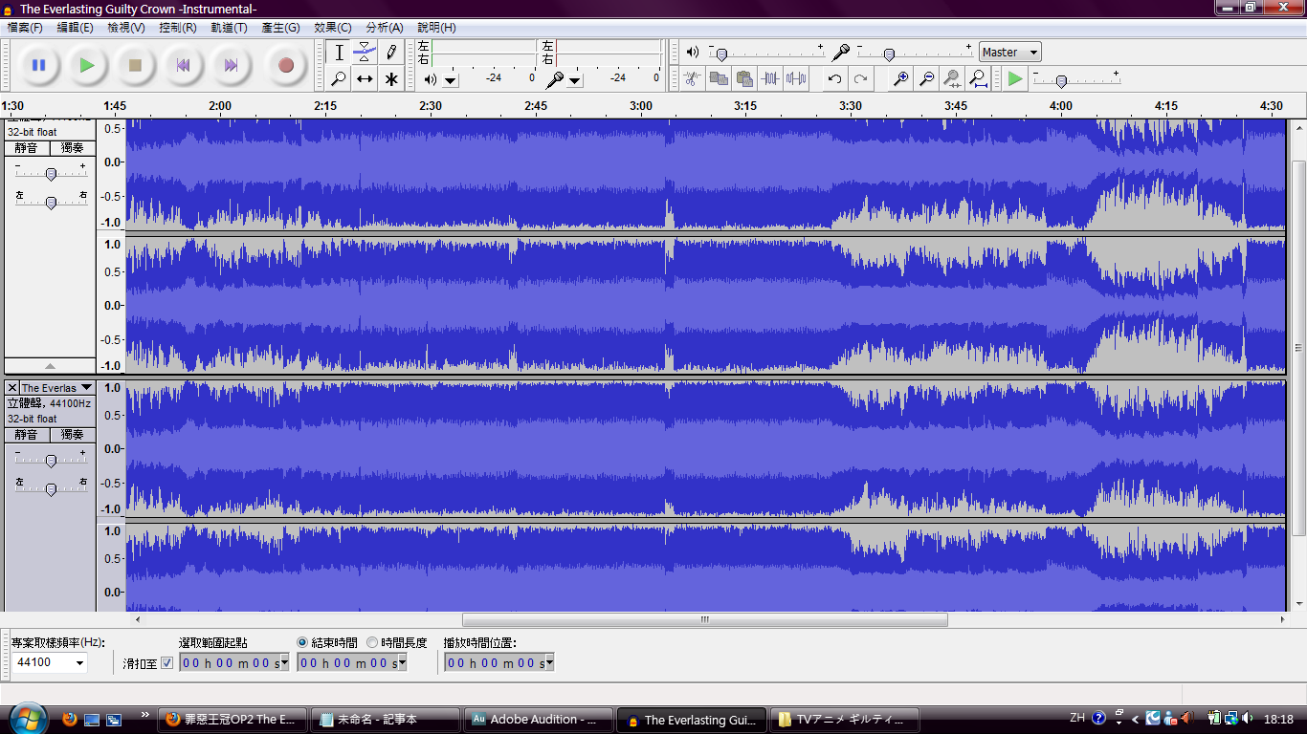Mute the first track with 靜音
The height and width of the screenshot is (734, 1307).
[27, 148]
